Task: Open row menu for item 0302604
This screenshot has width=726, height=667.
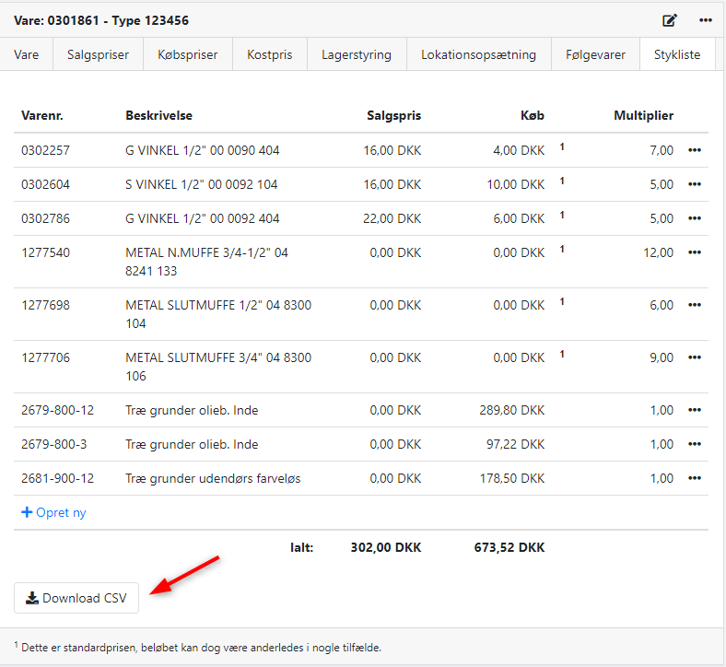Action: point(695,184)
